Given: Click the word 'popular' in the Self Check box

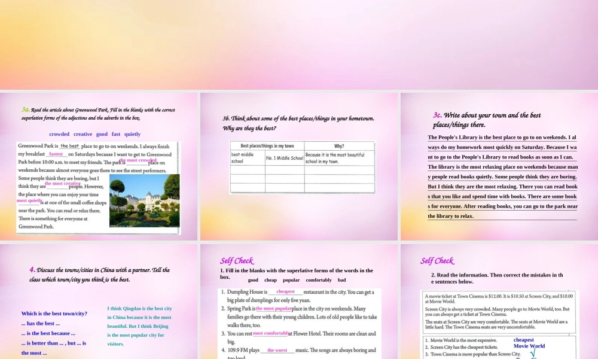Looking at the screenshot, I should [291, 280].
